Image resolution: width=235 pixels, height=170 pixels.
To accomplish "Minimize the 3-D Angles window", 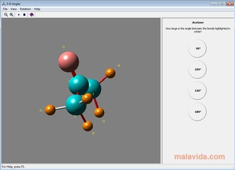I will coord(214,4).
